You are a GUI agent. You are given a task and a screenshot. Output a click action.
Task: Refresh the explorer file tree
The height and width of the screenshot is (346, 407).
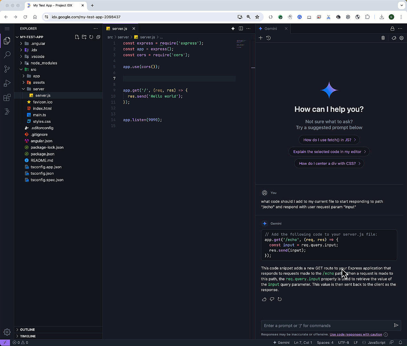tap(91, 37)
